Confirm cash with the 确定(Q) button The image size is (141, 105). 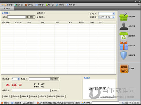pos(55,90)
